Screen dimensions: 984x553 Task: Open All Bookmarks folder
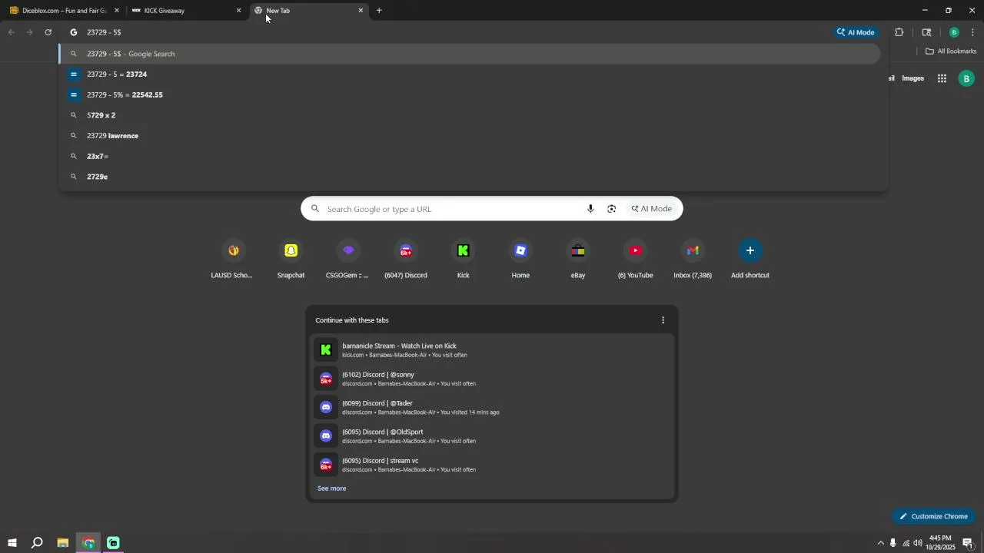[x=951, y=51]
